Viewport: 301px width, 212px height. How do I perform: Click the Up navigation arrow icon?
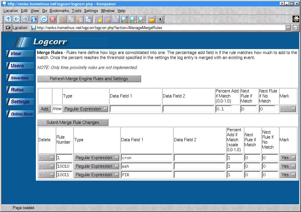pyautogui.click(x=8, y=19)
